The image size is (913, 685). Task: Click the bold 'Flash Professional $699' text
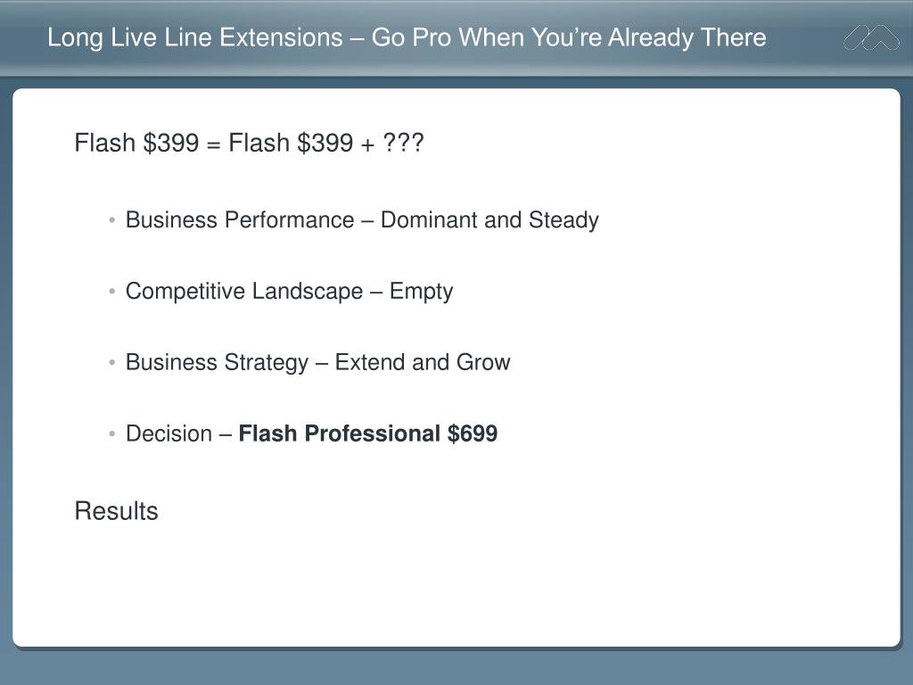368,433
